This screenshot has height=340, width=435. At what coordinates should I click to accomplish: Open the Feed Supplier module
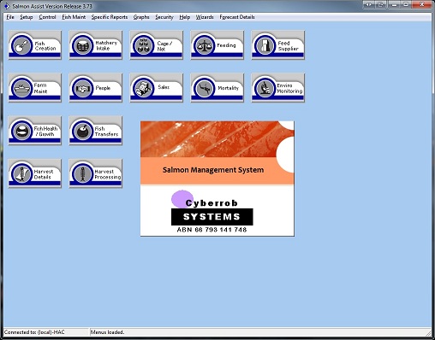tap(278, 45)
